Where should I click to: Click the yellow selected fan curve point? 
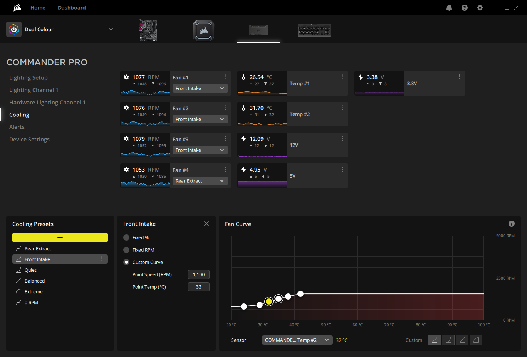(269, 301)
